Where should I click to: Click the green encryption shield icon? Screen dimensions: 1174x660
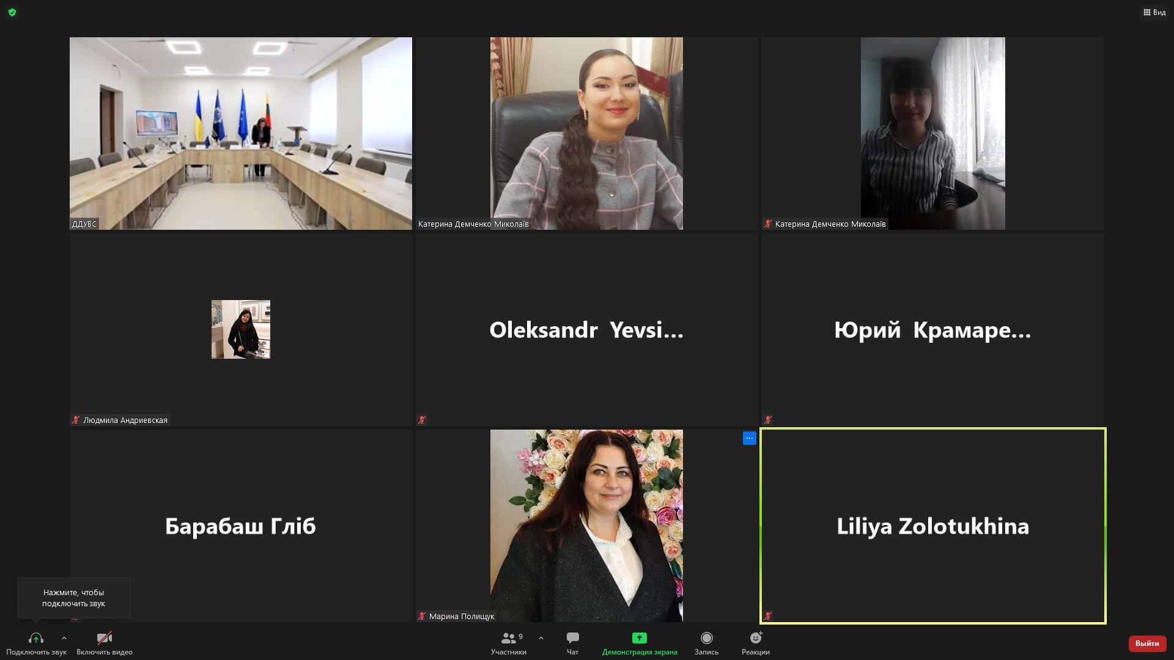tap(12, 12)
